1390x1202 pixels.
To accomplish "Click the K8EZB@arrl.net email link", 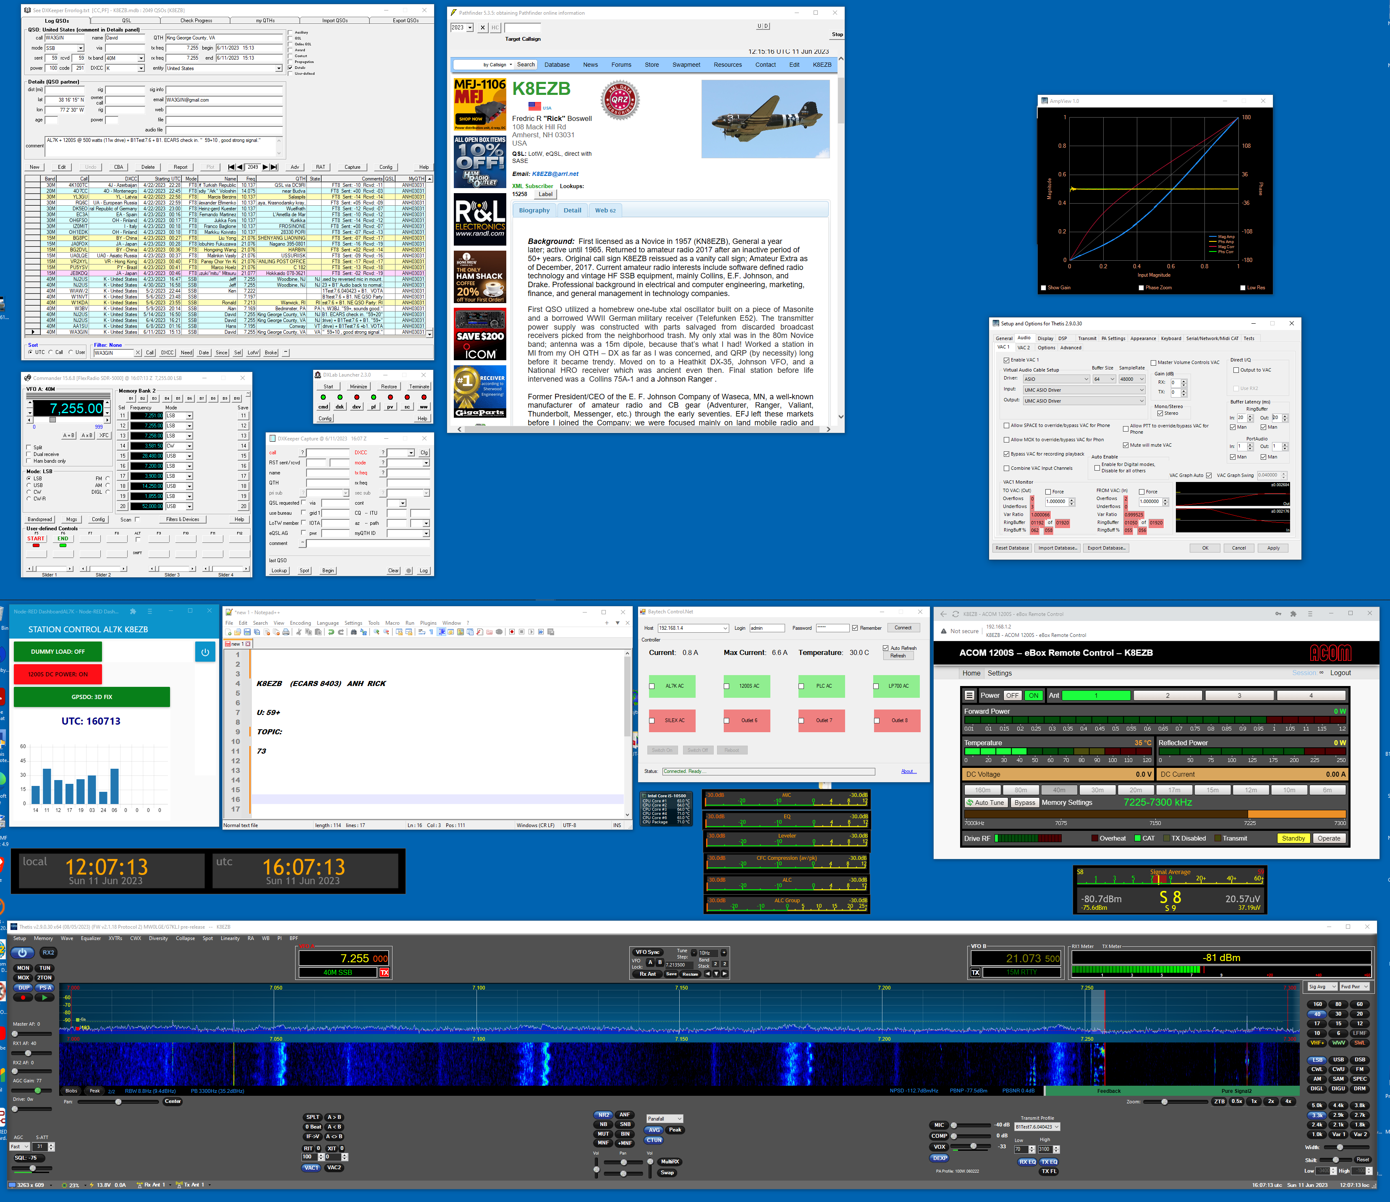I will 555,174.
